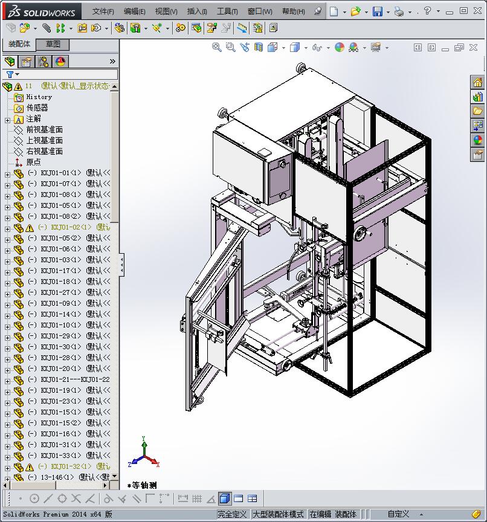Open SolidWorks Resources home pane

pos(477,82)
